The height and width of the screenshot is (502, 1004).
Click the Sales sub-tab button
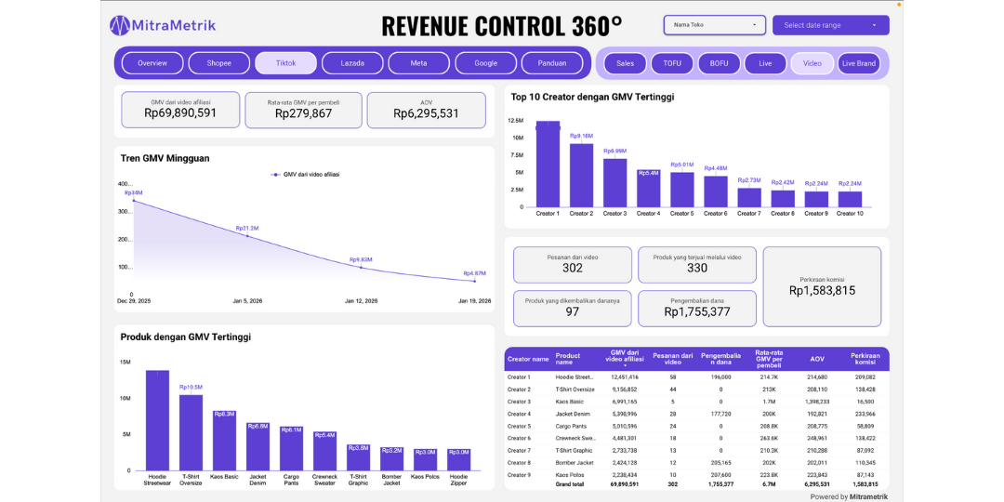pyautogui.click(x=626, y=63)
